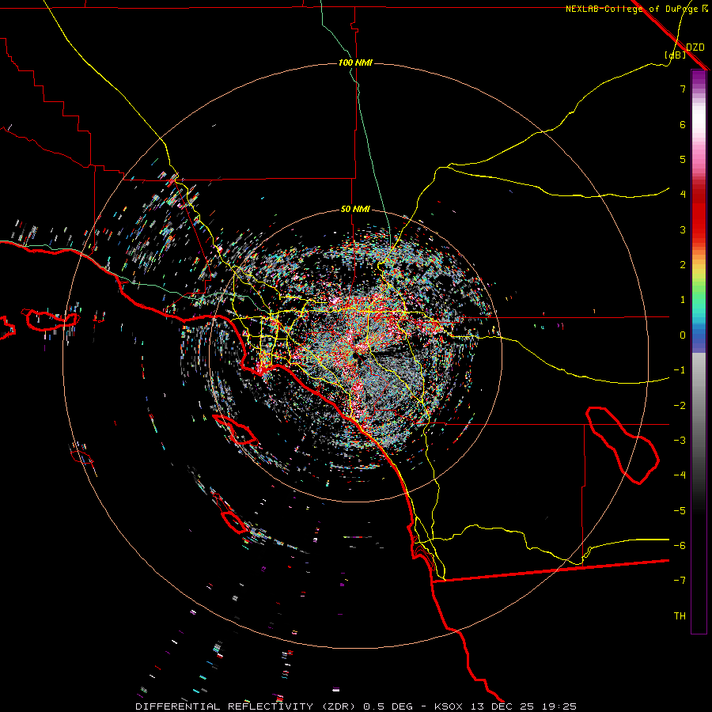The width and height of the screenshot is (712, 712).
Task: Click the "-4" value on color scale
Action: 680,475
